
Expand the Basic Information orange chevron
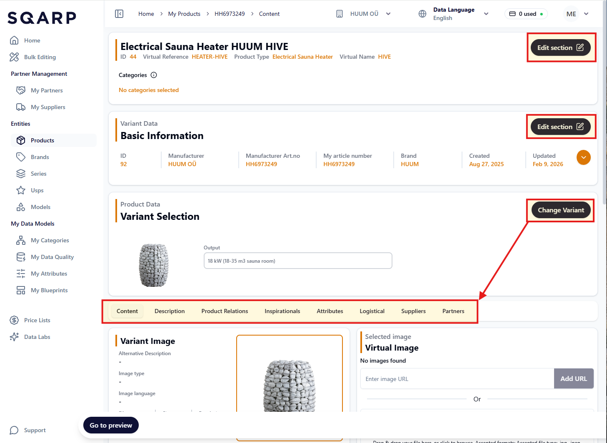[583, 157]
